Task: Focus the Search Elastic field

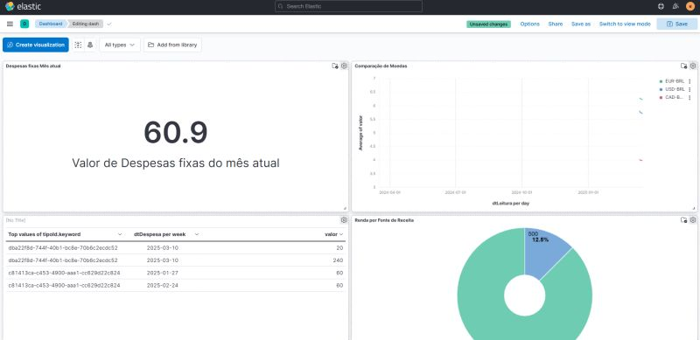Action: [x=348, y=6]
